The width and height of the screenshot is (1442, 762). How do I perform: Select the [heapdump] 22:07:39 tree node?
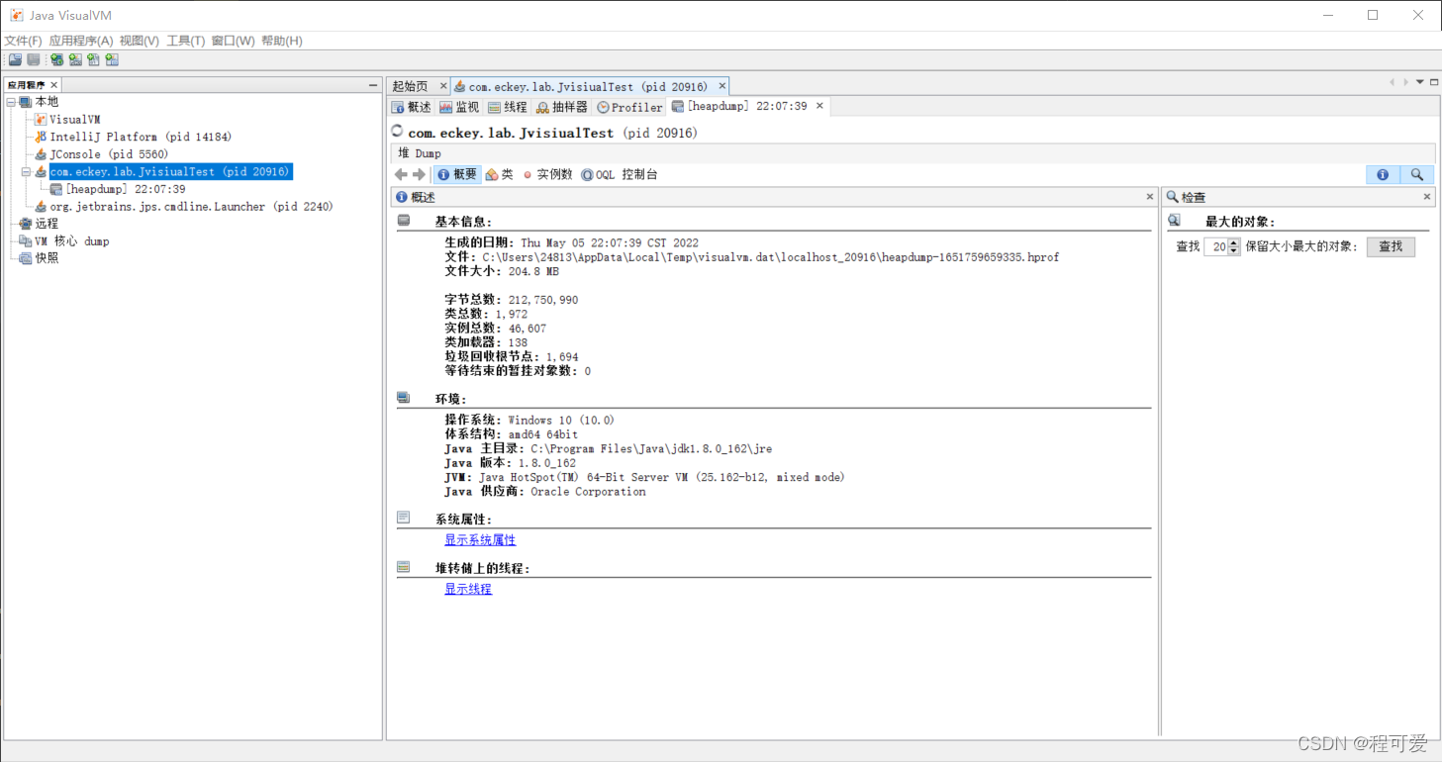coord(125,189)
